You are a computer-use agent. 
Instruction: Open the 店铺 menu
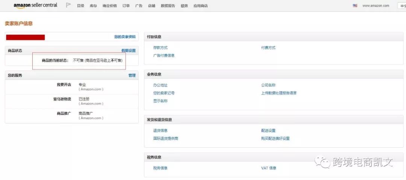(x=152, y=6)
